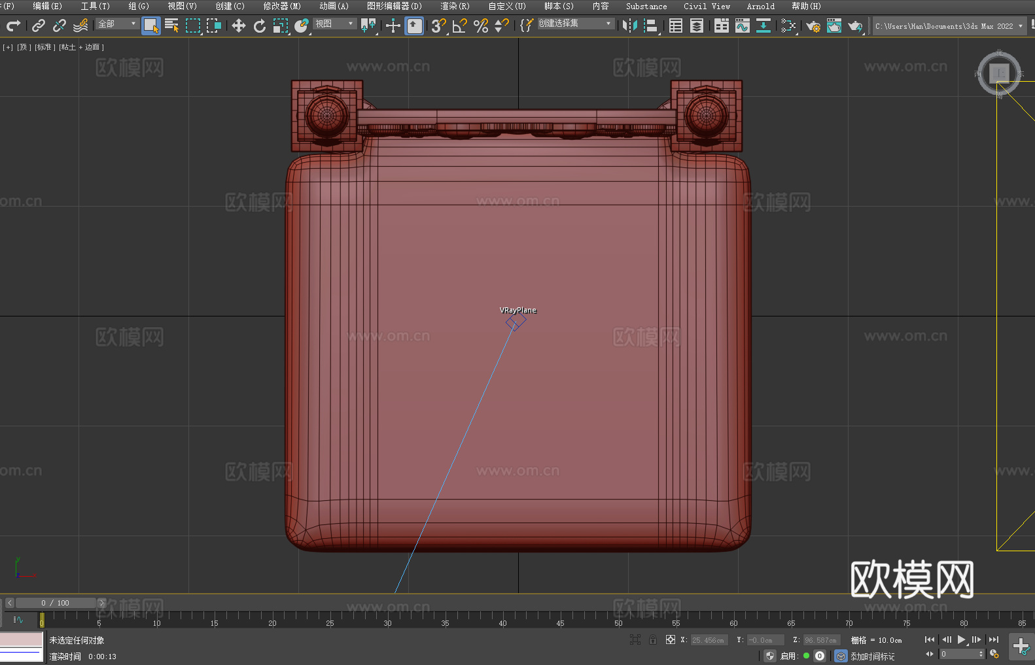Open the Arnold menu
The width and height of the screenshot is (1035, 665).
[760, 6]
